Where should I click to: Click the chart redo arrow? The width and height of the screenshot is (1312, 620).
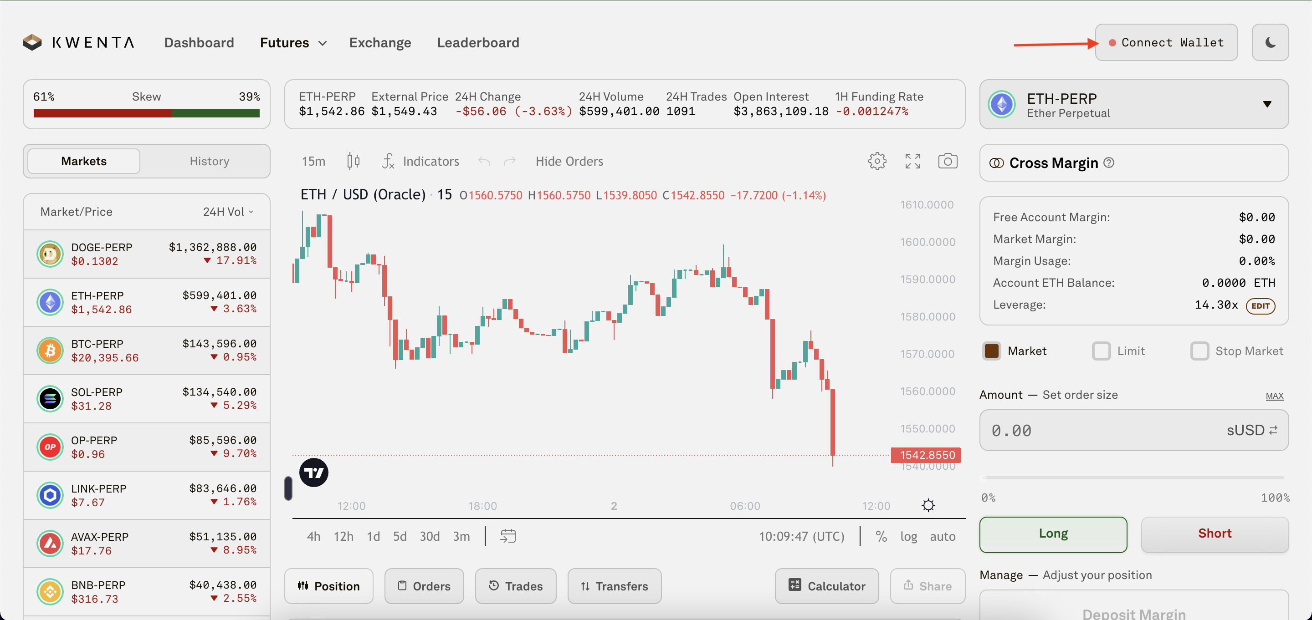click(509, 161)
